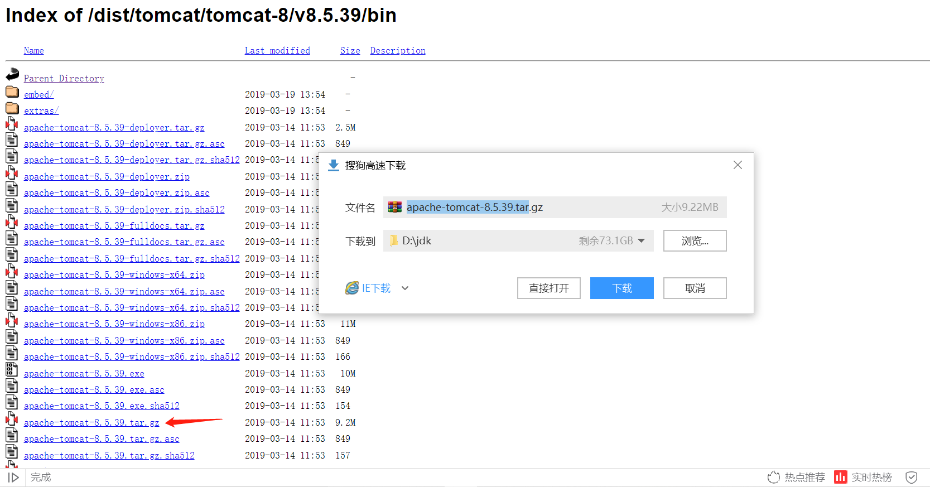Download apache-tomcat-8.5.39-deployer.tar.gz
Viewport: 930px width, 487px height.
point(114,128)
